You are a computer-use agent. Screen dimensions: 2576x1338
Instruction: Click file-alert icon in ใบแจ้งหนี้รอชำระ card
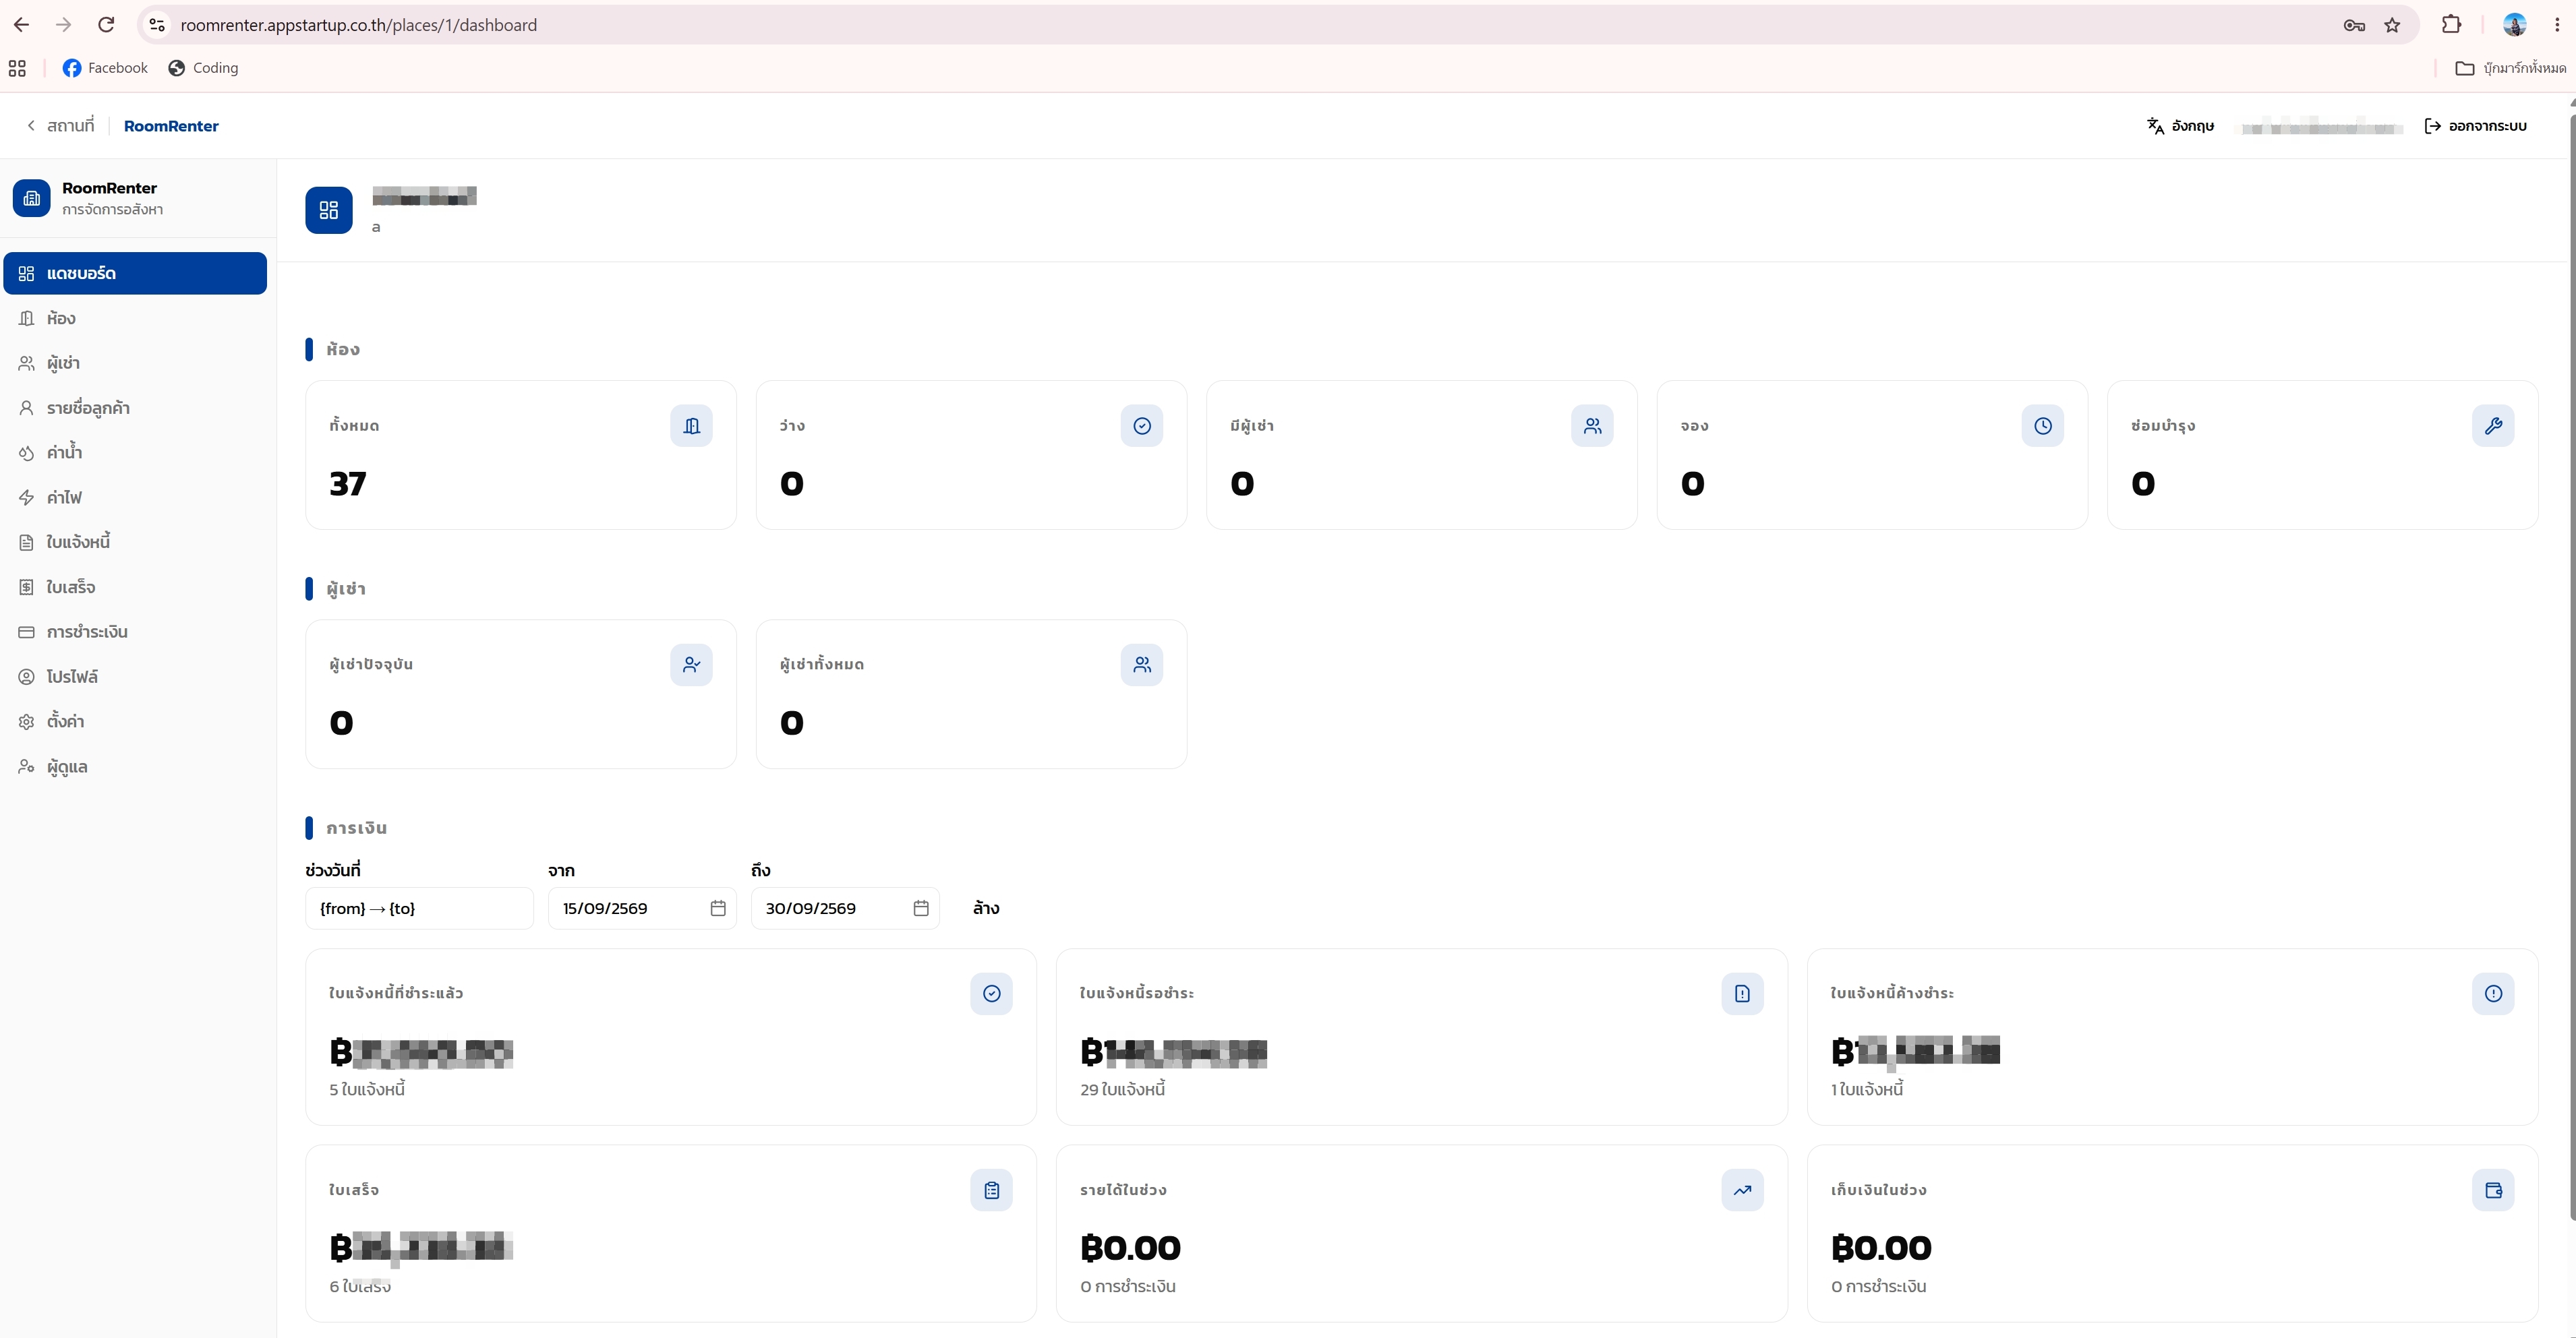[1742, 994]
